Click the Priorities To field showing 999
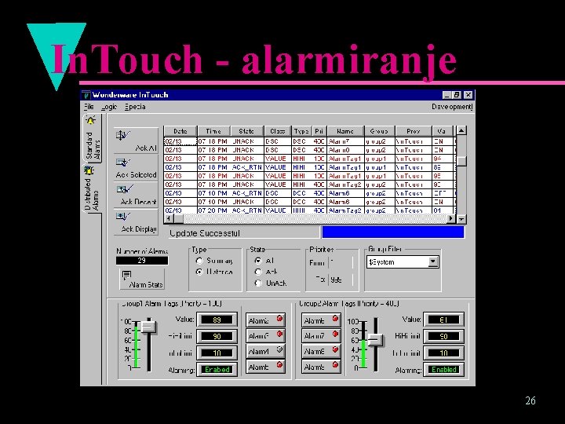 (341, 280)
